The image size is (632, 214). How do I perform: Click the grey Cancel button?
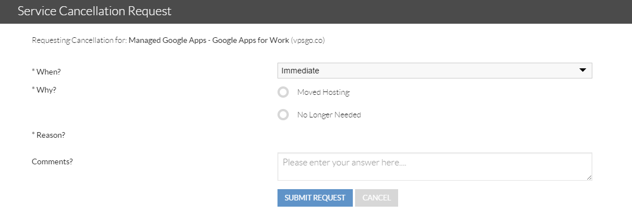[x=377, y=198]
